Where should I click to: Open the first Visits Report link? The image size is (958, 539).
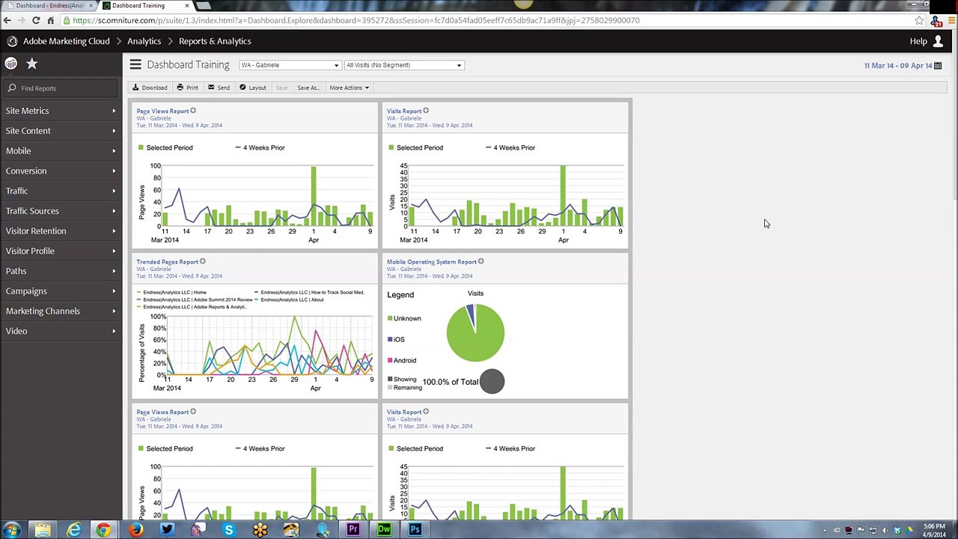point(404,111)
